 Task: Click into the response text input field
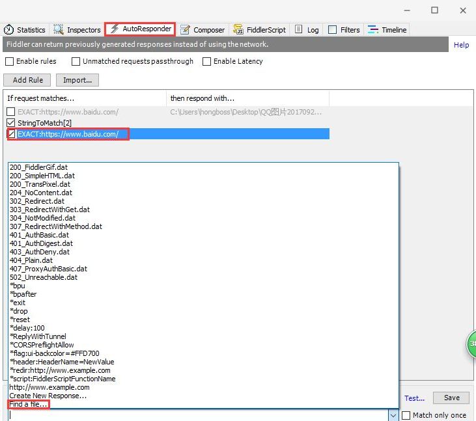198,415
